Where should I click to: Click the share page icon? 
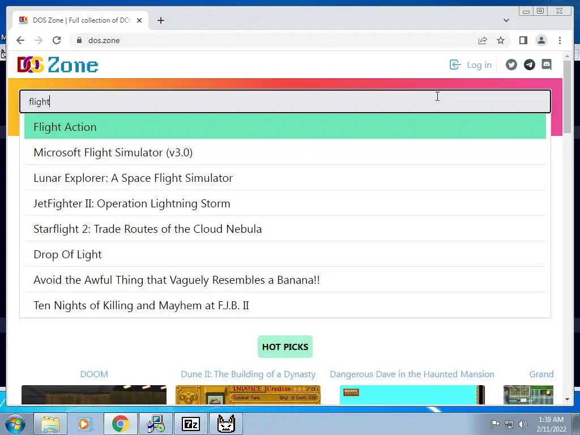pyautogui.click(x=483, y=40)
